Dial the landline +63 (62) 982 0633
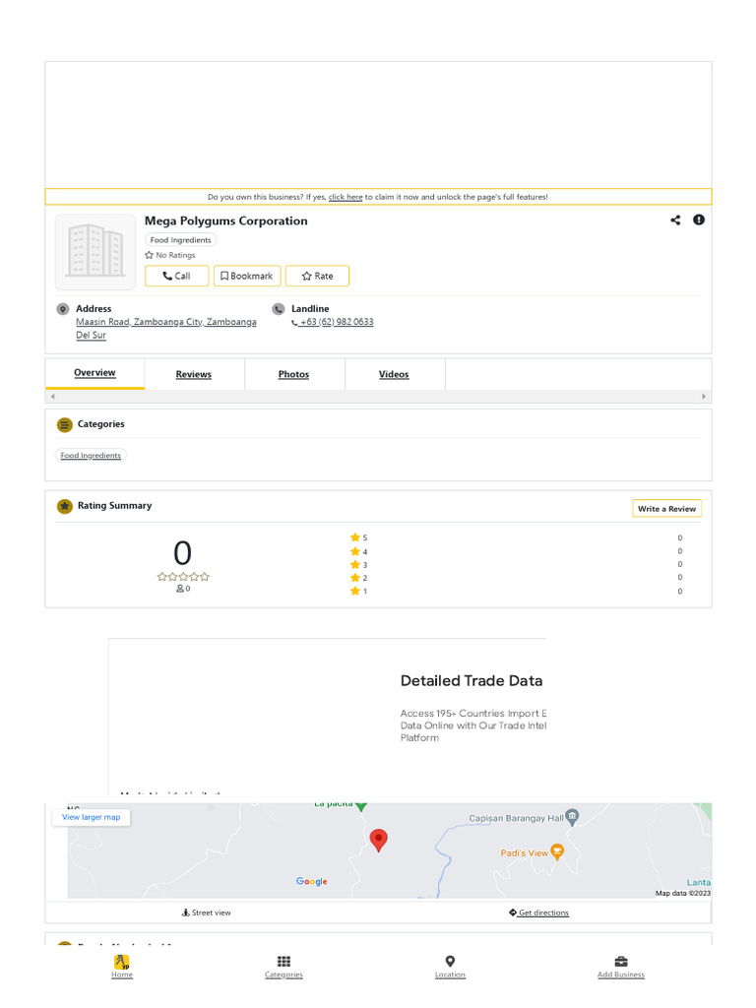Screen dimensions: 756x1008 [333, 322]
